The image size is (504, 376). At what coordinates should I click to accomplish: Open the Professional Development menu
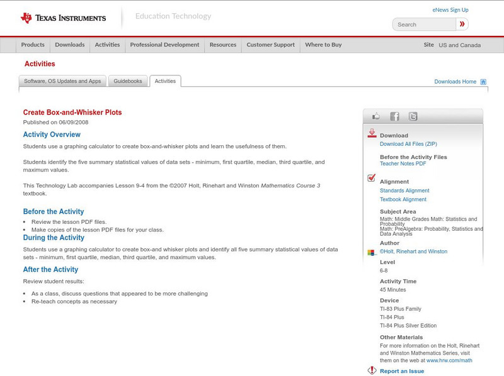pos(164,45)
